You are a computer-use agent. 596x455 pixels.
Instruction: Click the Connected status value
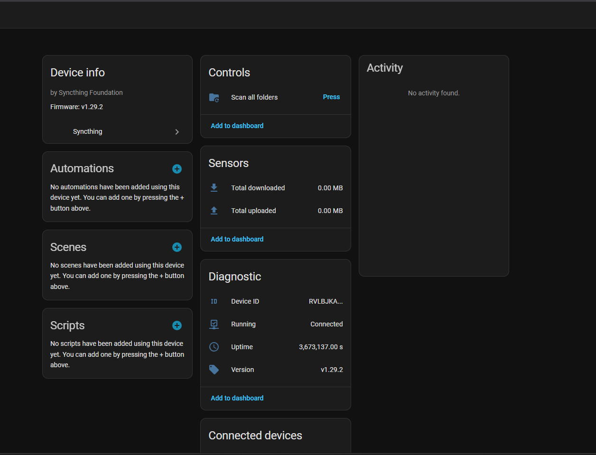[326, 324]
